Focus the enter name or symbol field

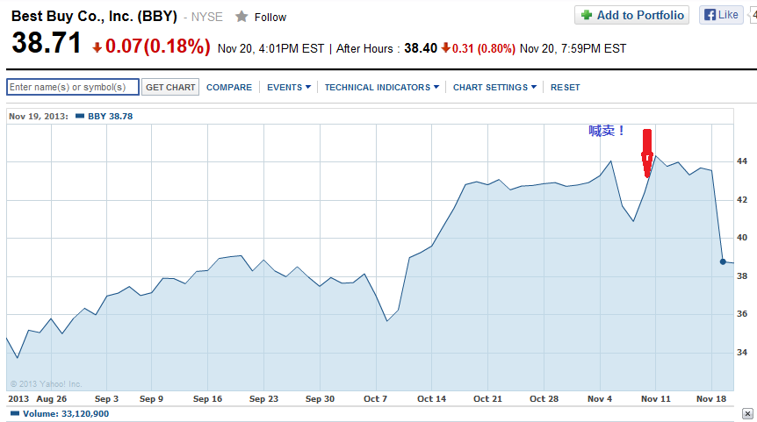click(72, 87)
